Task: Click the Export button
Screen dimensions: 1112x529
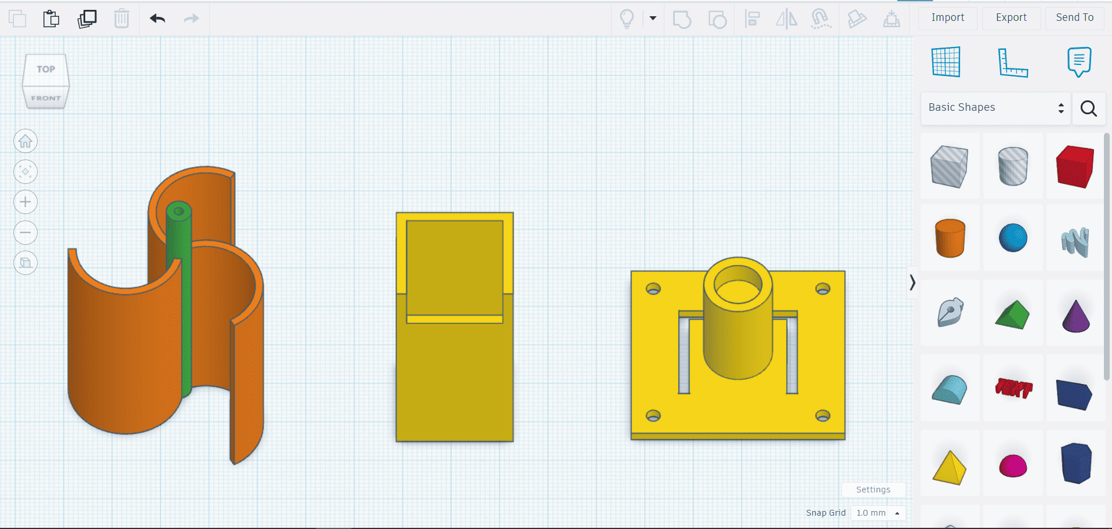Action: [x=1011, y=17]
